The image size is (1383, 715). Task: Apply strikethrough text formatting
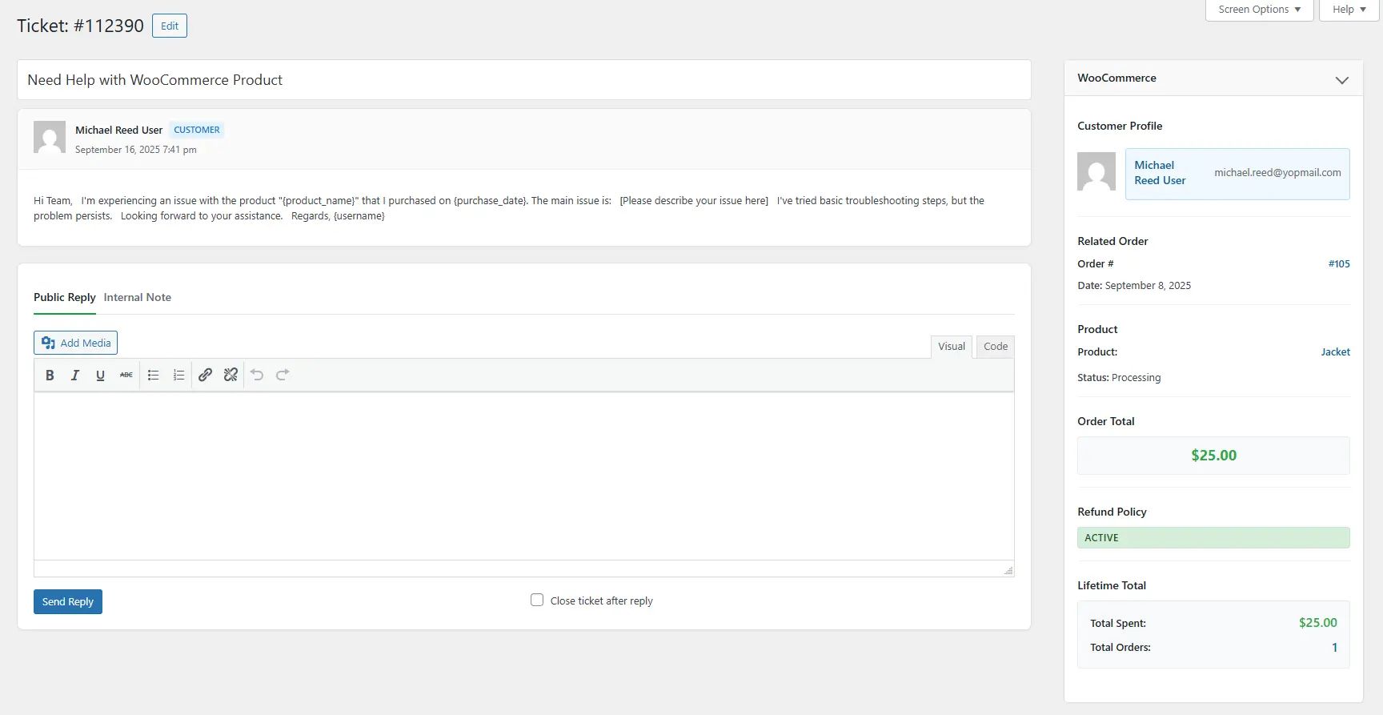126,375
